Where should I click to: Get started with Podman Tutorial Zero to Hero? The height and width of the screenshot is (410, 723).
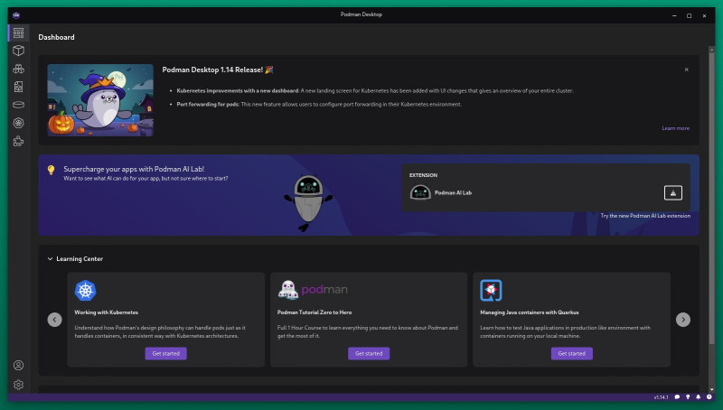(x=369, y=353)
